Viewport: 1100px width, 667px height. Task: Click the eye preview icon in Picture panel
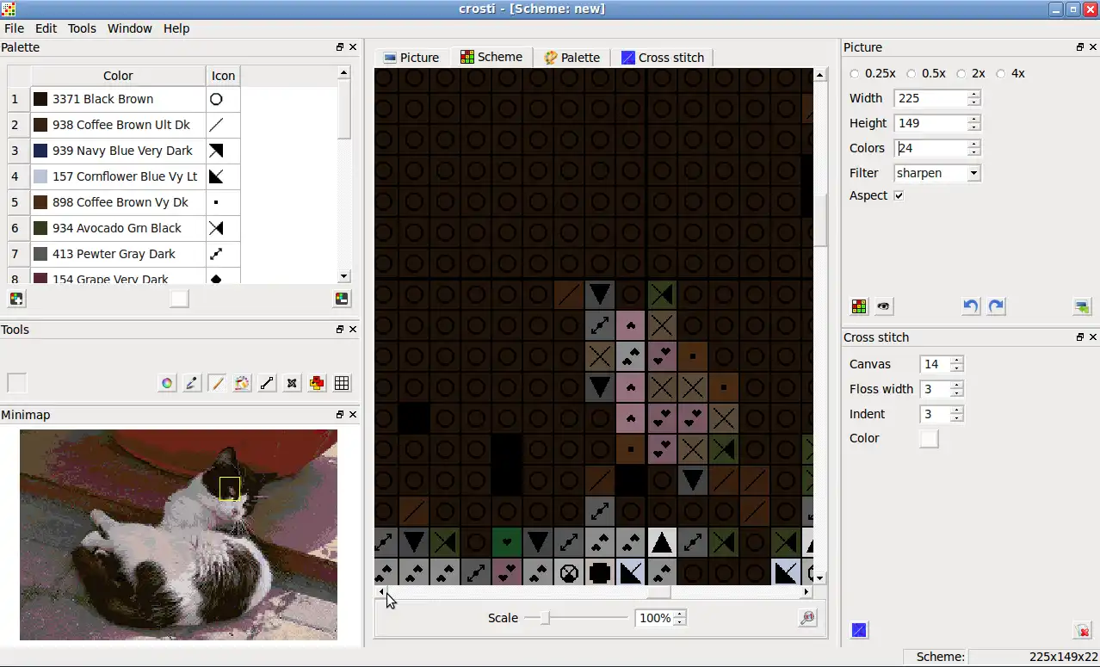(883, 306)
